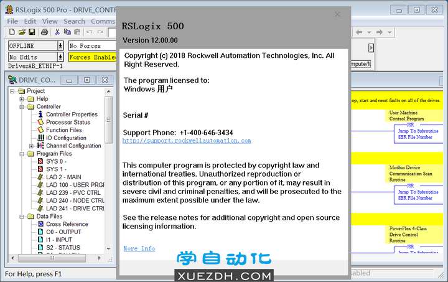Minimize the DRIVE_CO project tree window
Screen dimensions: 448x282
(x=69, y=80)
